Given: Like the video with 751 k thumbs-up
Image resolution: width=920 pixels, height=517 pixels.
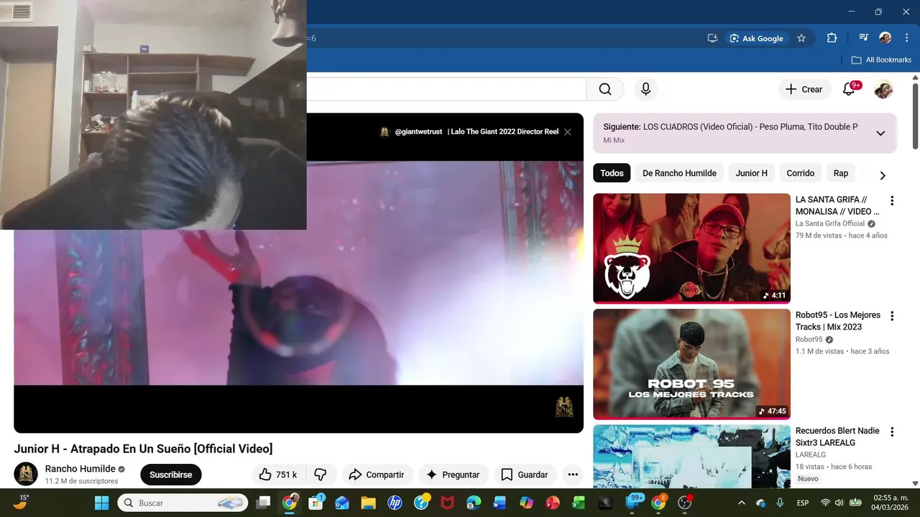Looking at the screenshot, I should [x=279, y=475].
